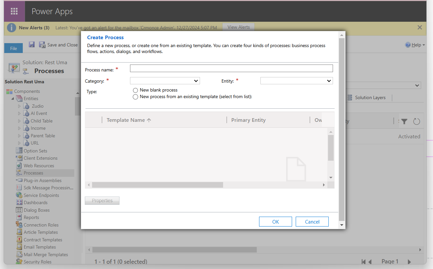Image resolution: width=433 pixels, height=269 pixels.
Task: Click the Income entity icon
Action: pos(26,128)
